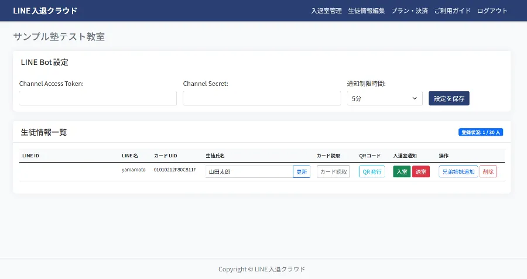Click the 生徒氏名 field containing 山田太郎
Viewport: 527px width, 279px height.
(x=249, y=172)
